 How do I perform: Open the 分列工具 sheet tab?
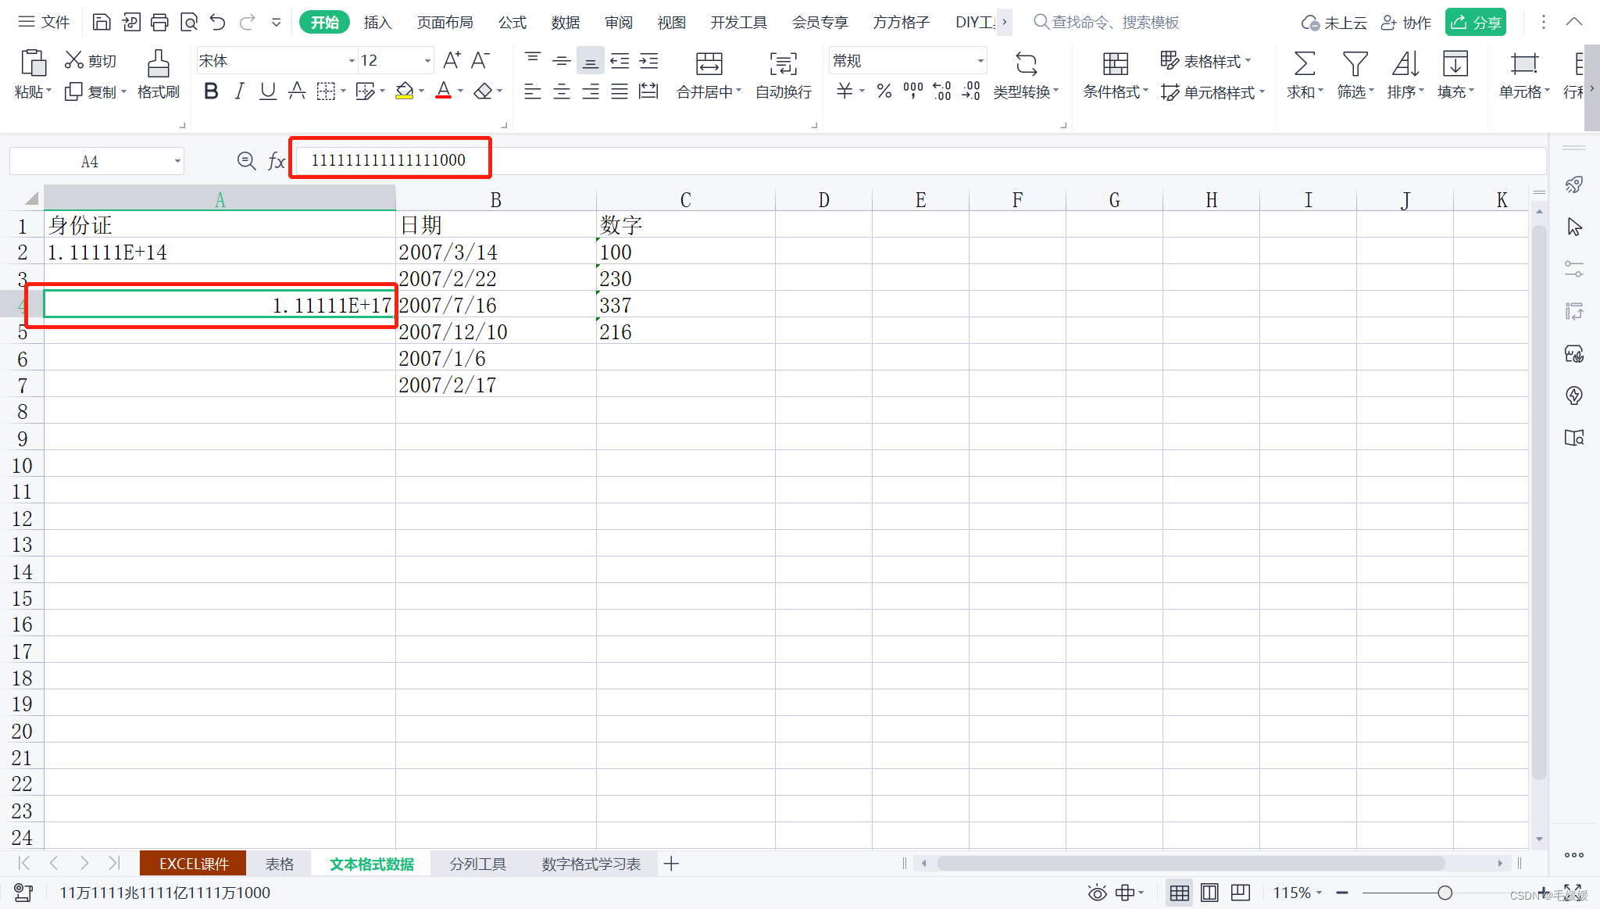point(477,864)
